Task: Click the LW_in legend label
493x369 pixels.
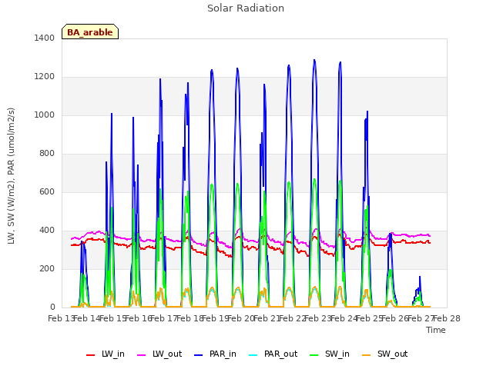Action: coord(113,354)
